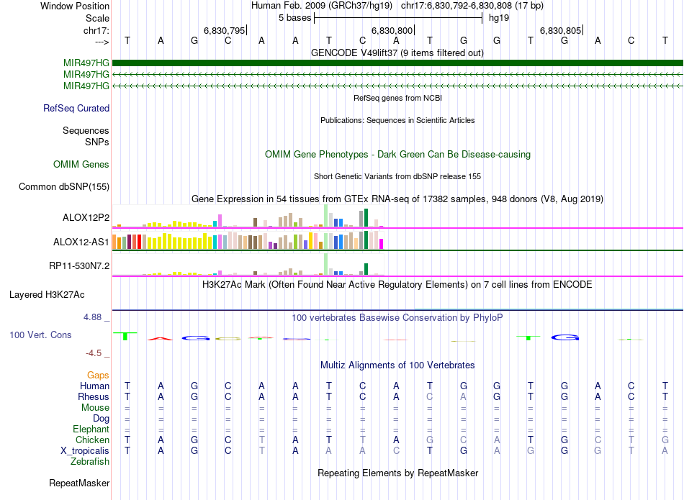Click the Human Feb. 2009 (GRCh37/hg19) text
The width and height of the screenshot is (684, 500).
[x=322, y=6]
